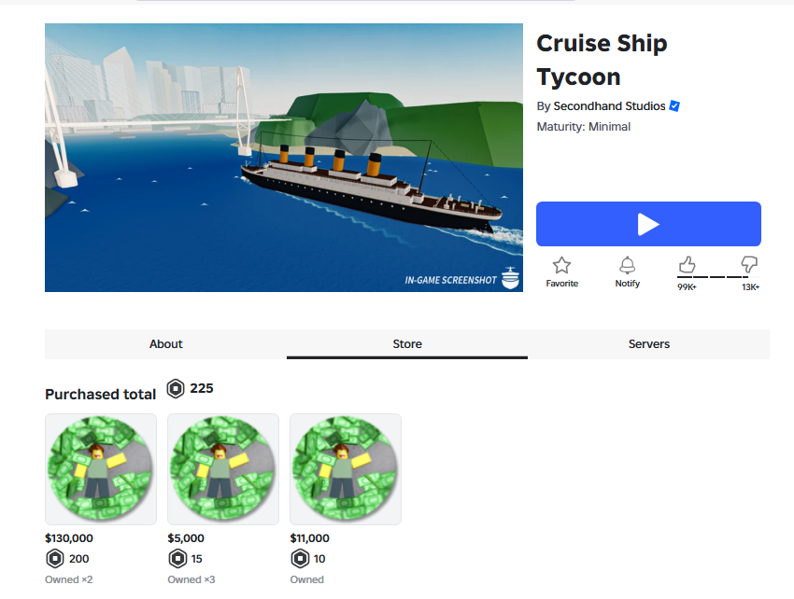794x599 pixels.
Task: Click the thumbs up like icon
Action: click(687, 265)
